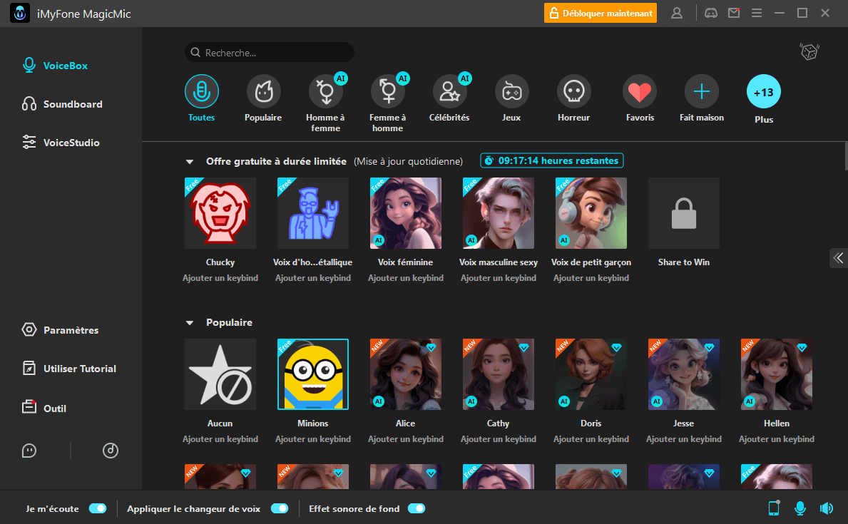The width and height of the screenshot is (848, 524).
Task: Select the Voix d'homme métallique thumbnail
Action: point(313,213)
